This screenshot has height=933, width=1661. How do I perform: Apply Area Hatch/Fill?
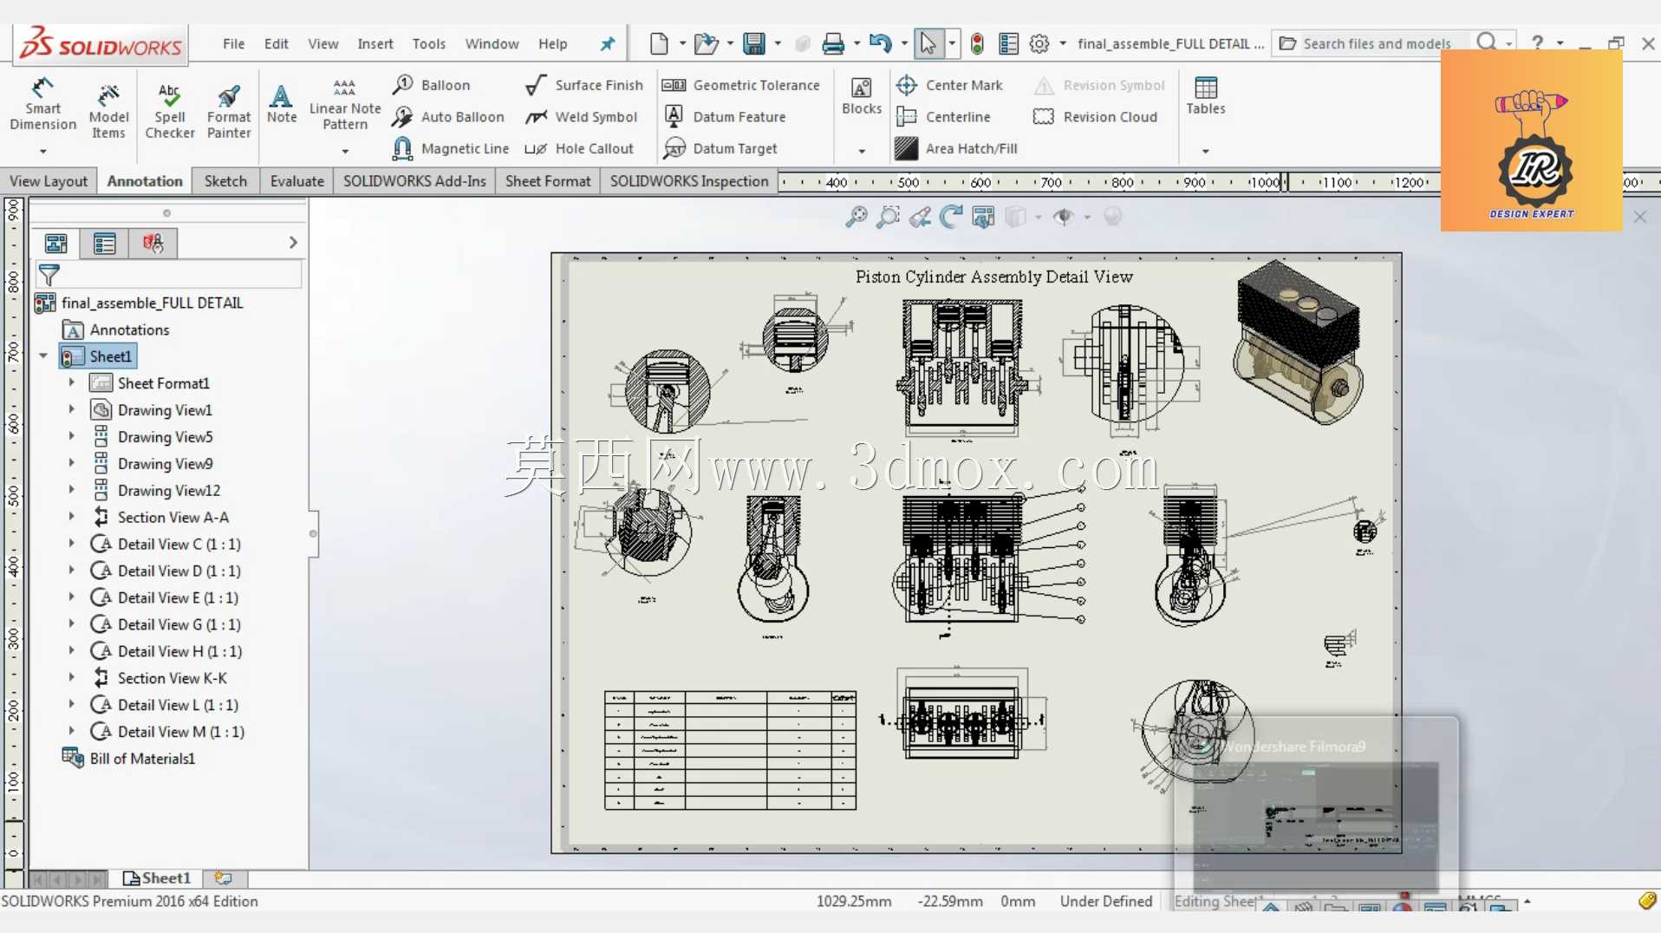pos(956,149)
